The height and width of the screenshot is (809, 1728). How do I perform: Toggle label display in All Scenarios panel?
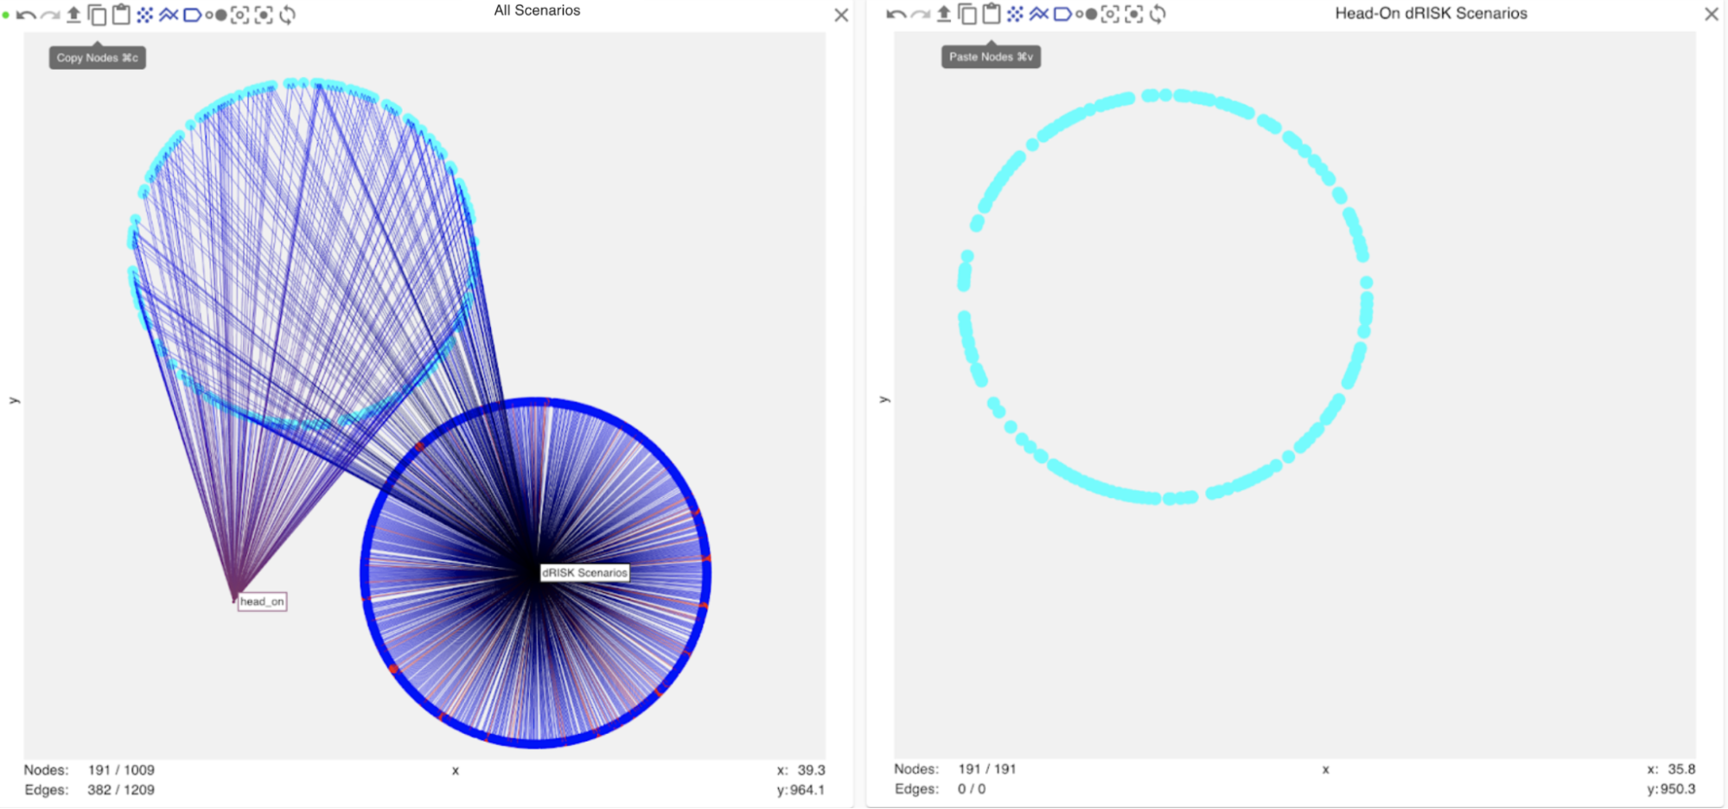pos(192,15)
